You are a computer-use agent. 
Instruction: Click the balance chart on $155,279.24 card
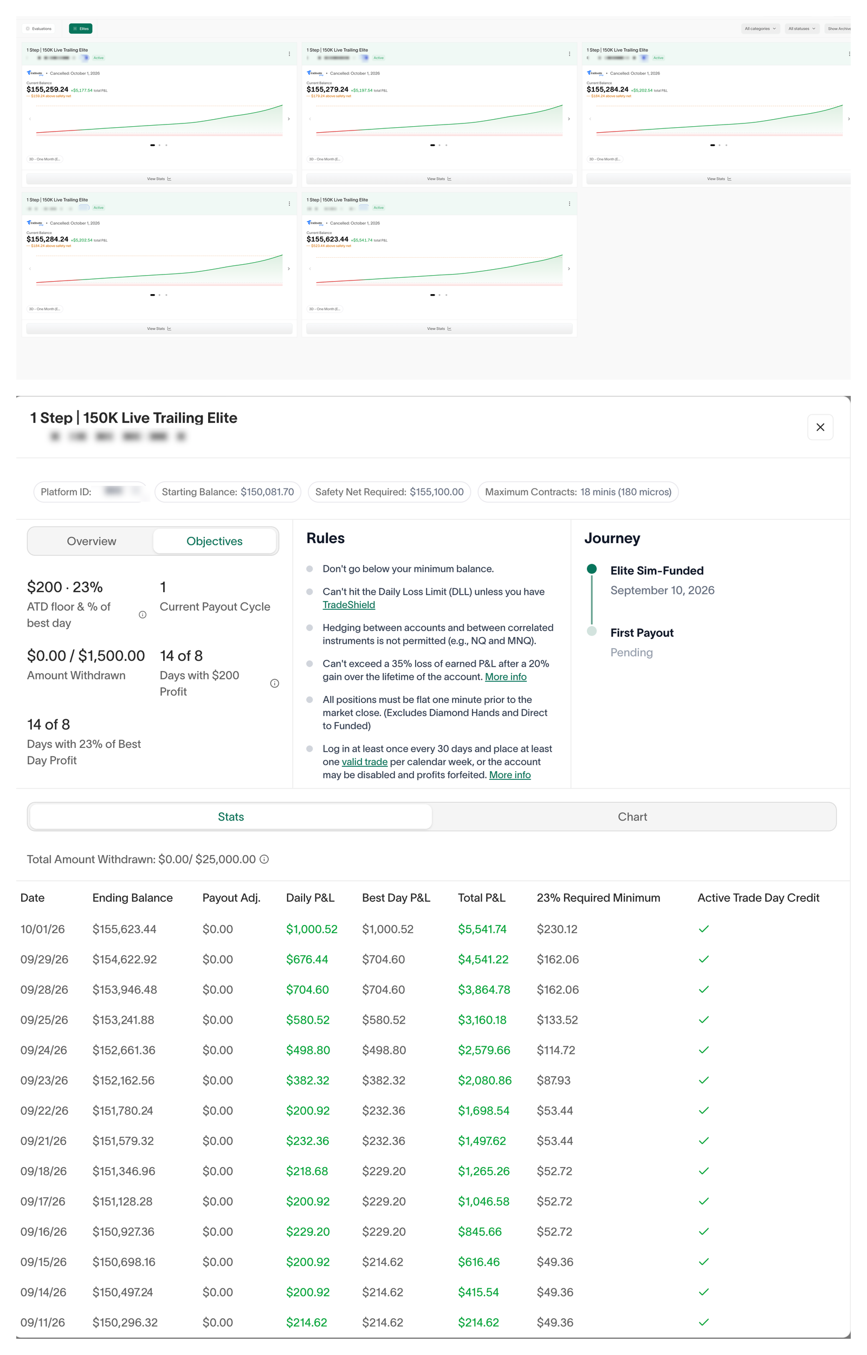coord(439,120)
